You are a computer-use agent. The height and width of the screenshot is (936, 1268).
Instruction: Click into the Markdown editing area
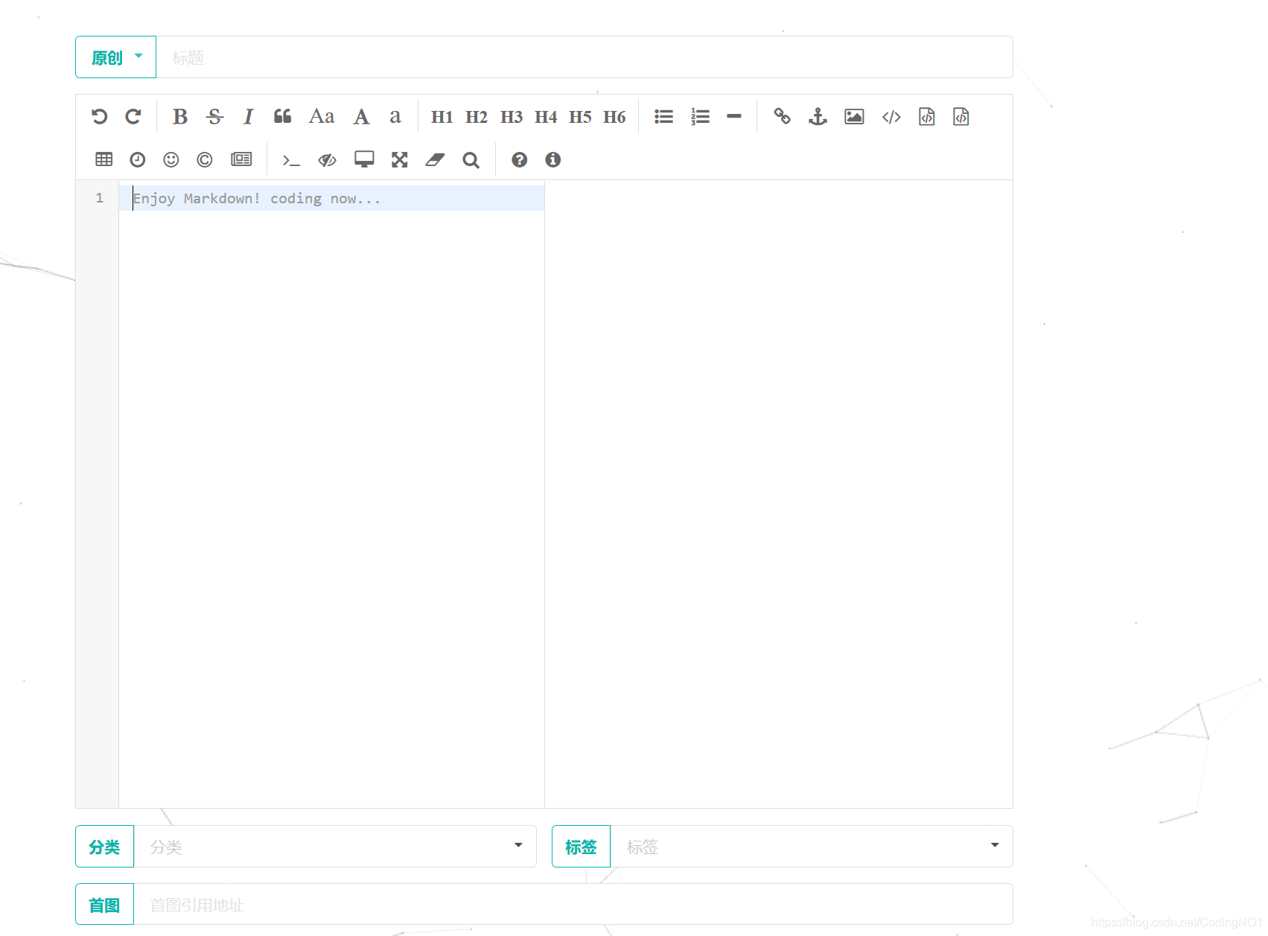(x=331, y=494)
